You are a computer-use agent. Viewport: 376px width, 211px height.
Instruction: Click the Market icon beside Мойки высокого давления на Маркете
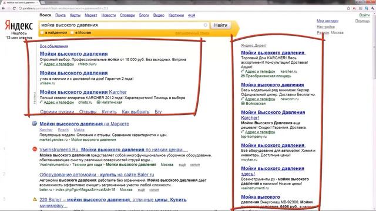pyautogui.click(x=35, y=124)
